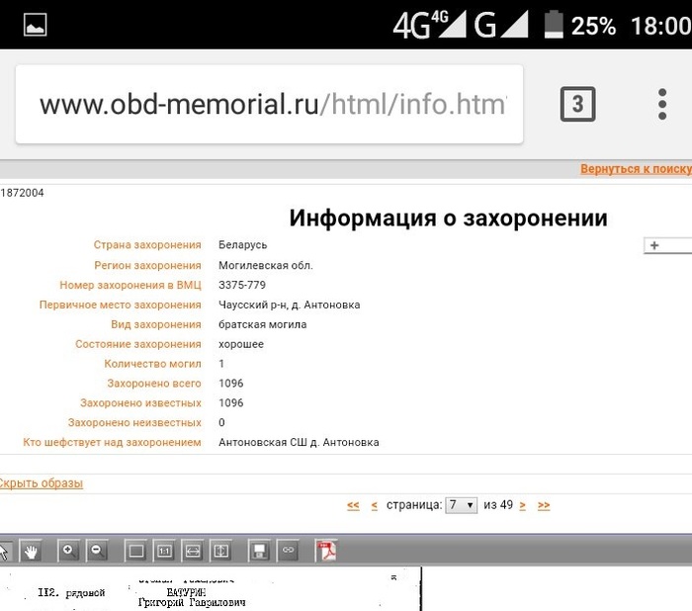
Task: Click the value 'Могилевская обл.'
Action: point(266,266)
